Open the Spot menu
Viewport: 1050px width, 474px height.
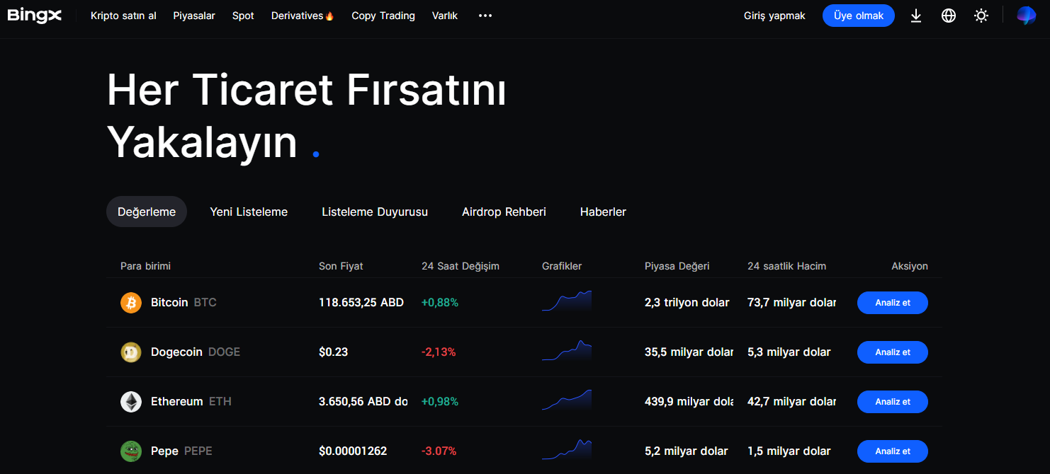pos(243,16)
